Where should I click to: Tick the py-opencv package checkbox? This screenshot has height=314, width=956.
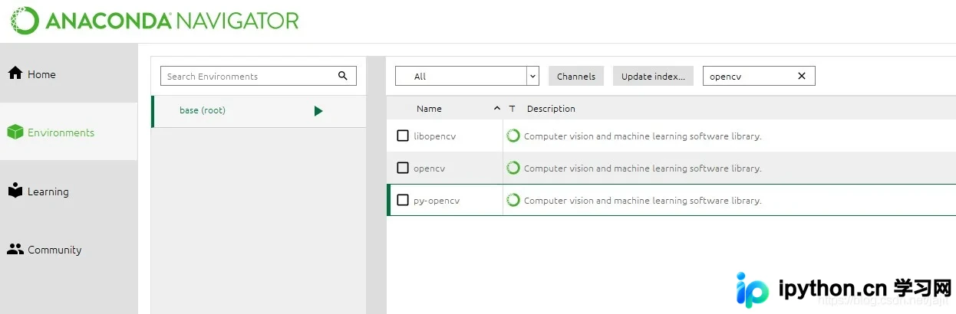(403, 200)
